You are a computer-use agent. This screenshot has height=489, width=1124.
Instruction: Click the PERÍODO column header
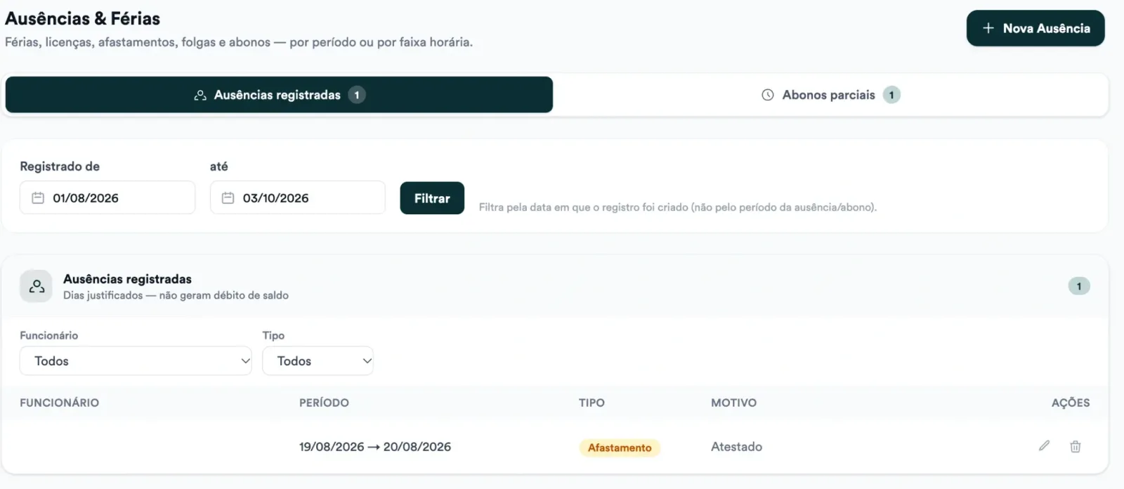pyautogui.click(x=324, y=403)
